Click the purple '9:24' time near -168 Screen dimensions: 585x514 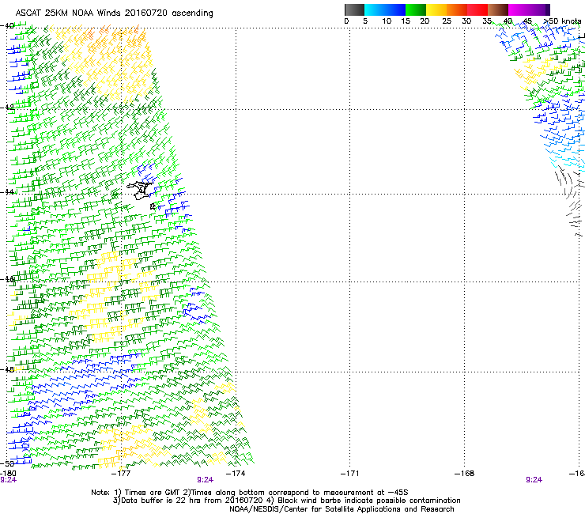[x=534, y=480]
